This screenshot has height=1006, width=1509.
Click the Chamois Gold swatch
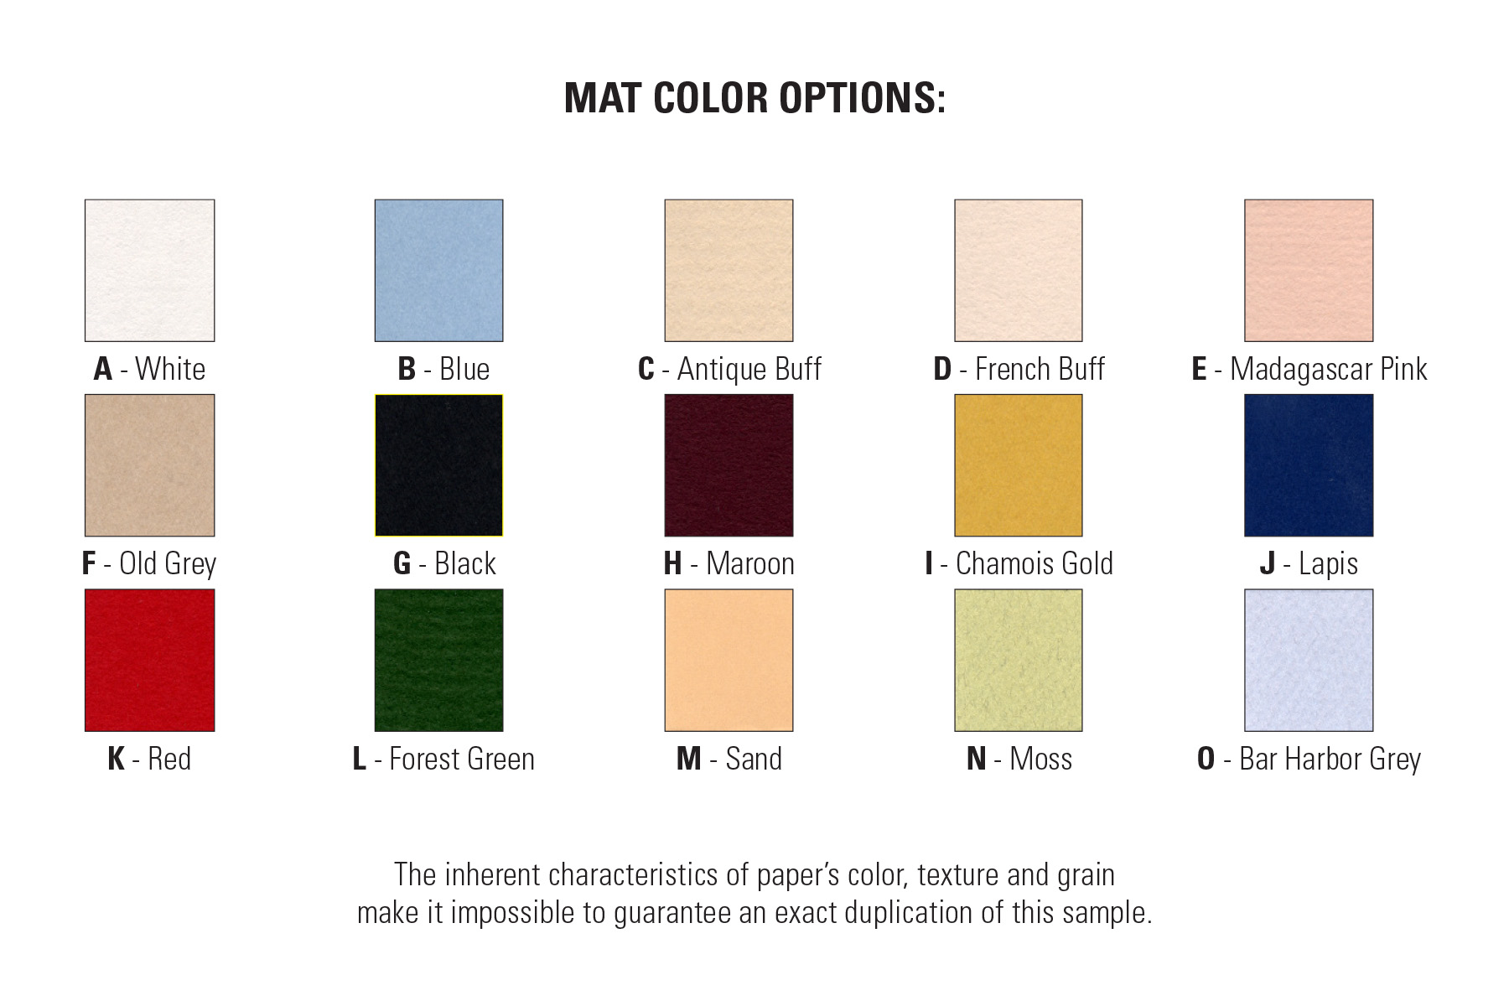[1018, 465]
